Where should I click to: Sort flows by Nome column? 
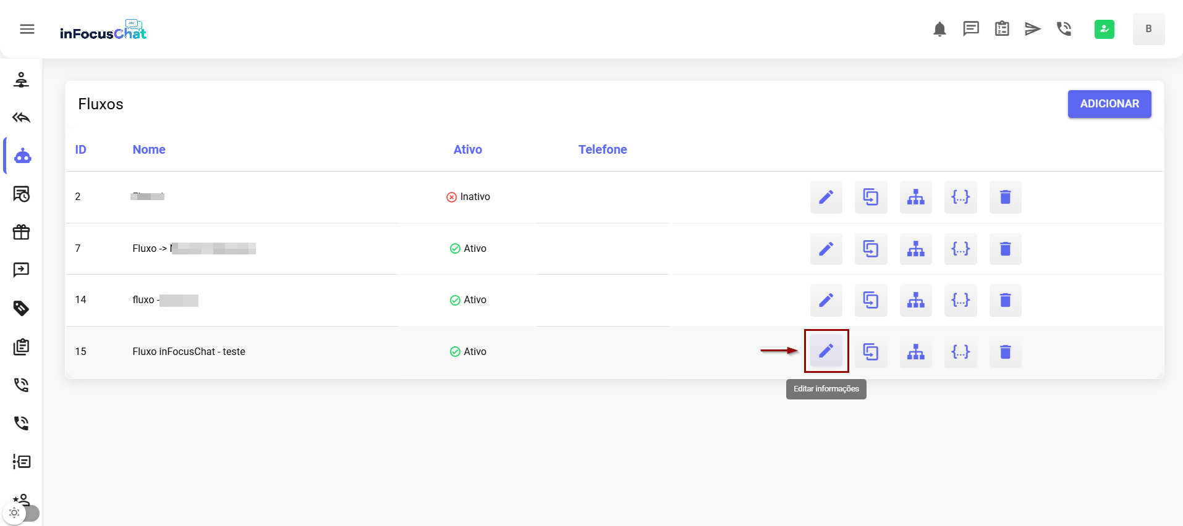(x=149, y=149)
